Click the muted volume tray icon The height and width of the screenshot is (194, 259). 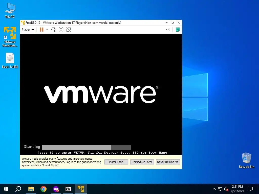(226, 189)
